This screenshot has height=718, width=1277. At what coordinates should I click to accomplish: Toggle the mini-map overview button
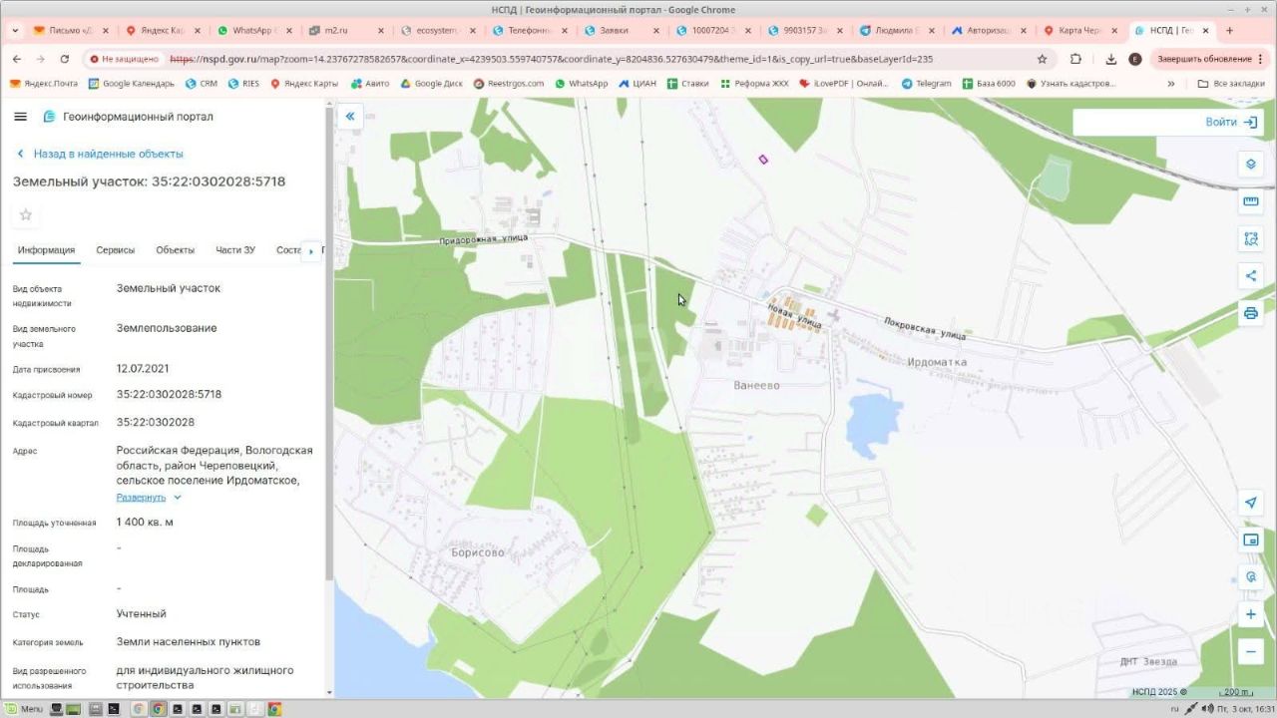click(1250, 540)
